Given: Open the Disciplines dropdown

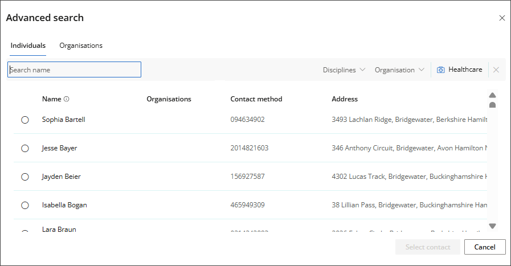Looking at the screenshot, I should [344, 70].
